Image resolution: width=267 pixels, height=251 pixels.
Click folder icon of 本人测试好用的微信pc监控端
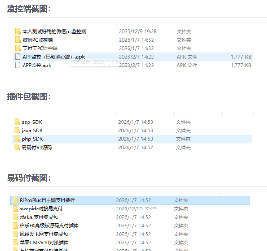(x=18, y=31)
